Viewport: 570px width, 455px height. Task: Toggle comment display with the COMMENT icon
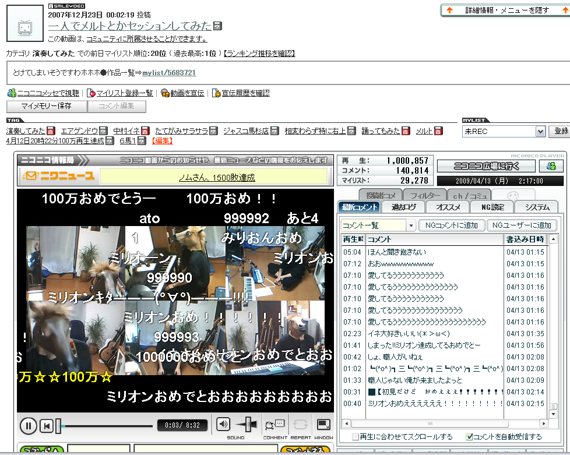click(x=275, y=425)
